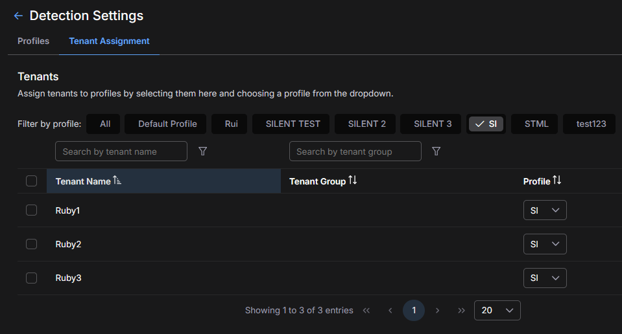The height and width of the screenshot is (334, 622).
Task: Click the filter icon next to tenant name search
Action: pyautogui.click(x=203, y=151)
